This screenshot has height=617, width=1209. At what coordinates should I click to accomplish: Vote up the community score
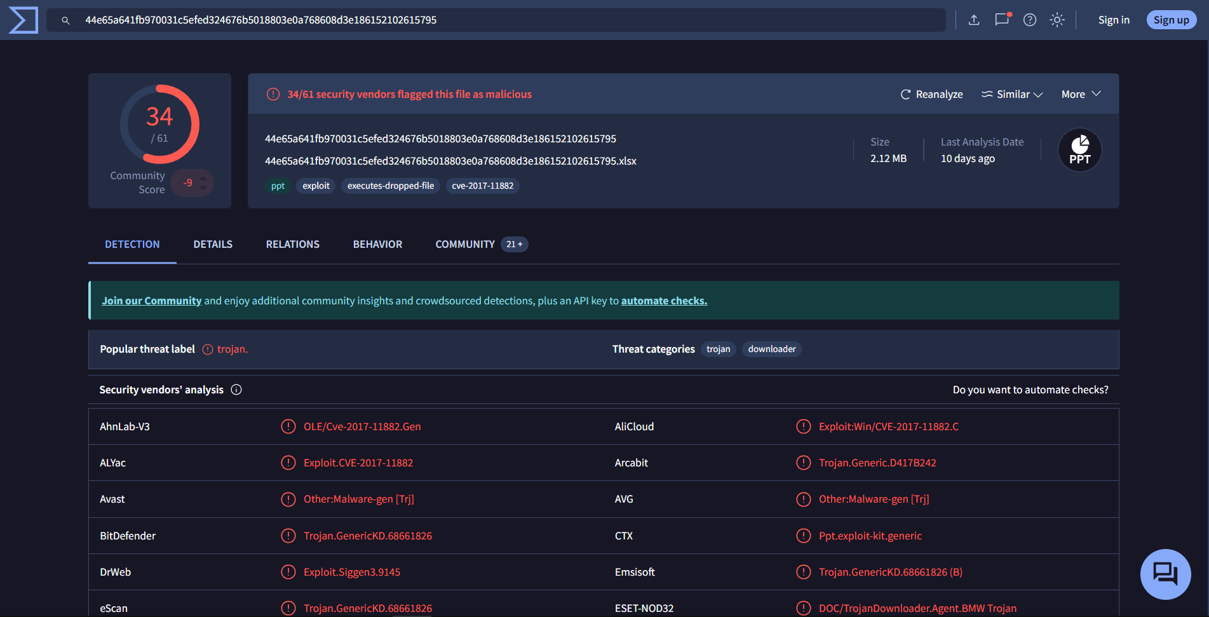203,178
